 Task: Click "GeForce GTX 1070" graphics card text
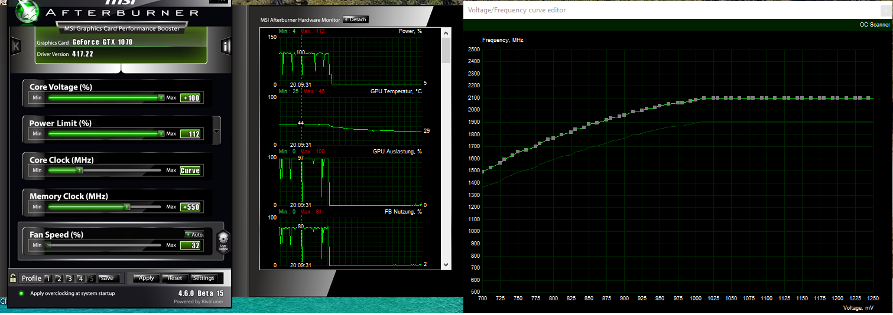(102, 42)
